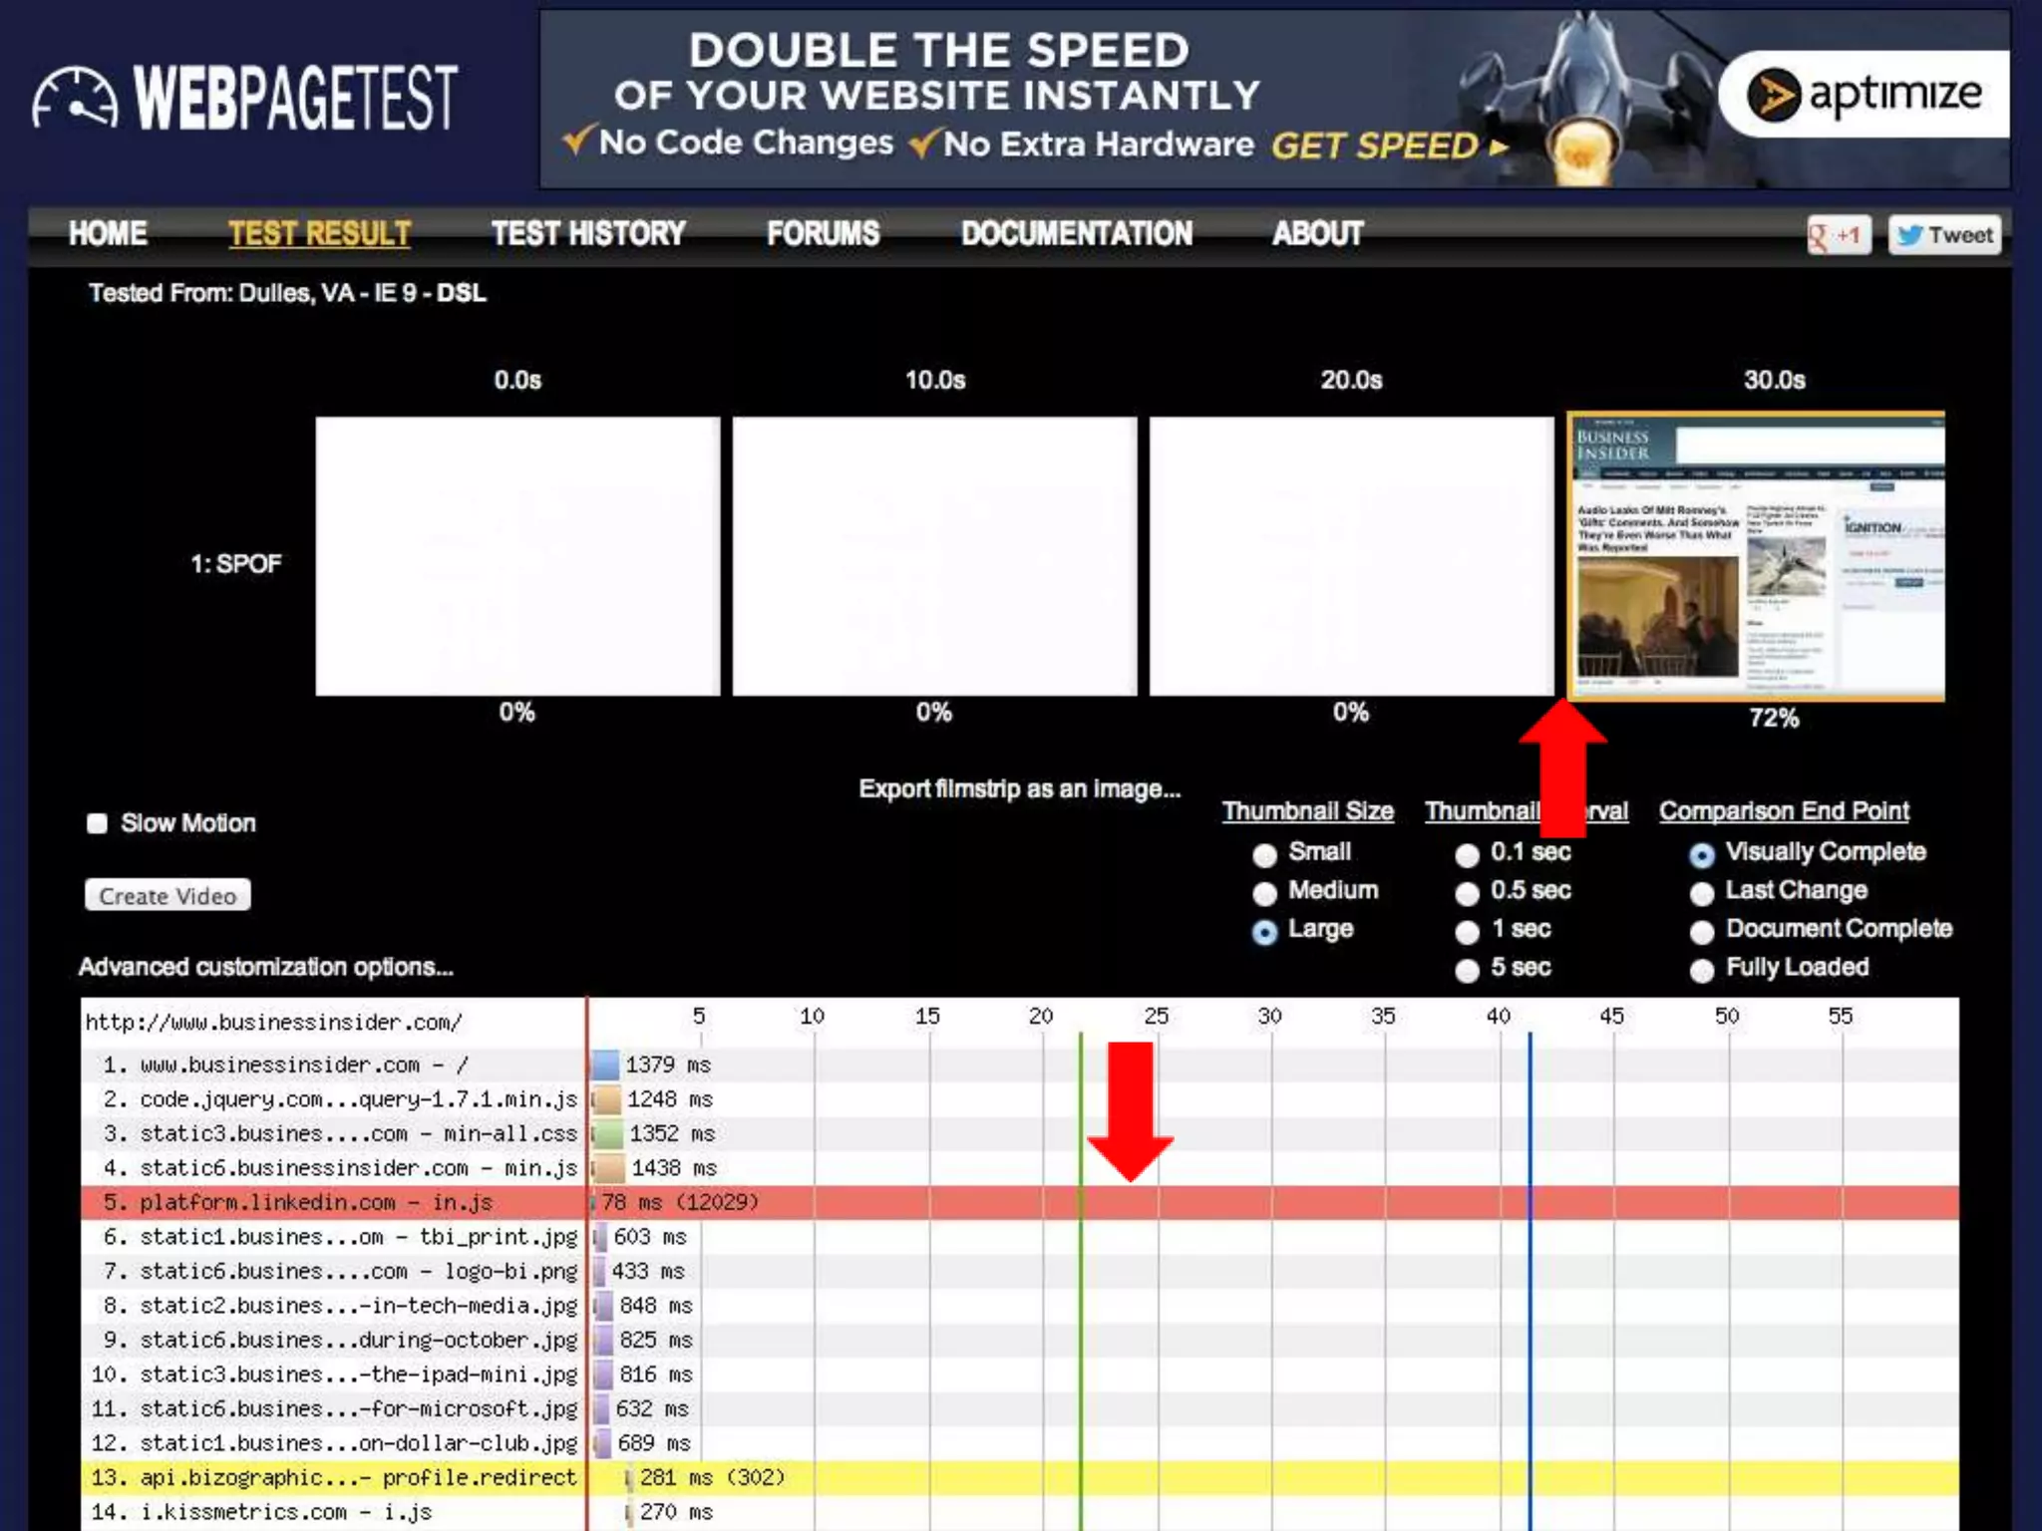The image size is (2042, 1531).
Task: Click the www.businessinsider.com request bar
Action: [605, 1065]
